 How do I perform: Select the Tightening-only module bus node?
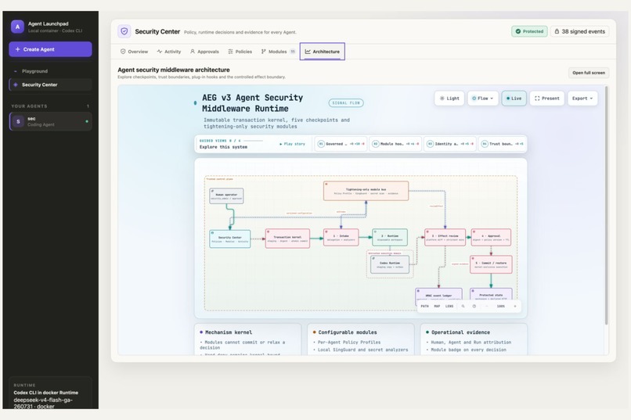pyautogui.click(x=366, y=191)
